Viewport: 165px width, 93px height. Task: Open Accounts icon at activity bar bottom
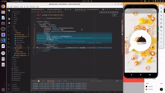[x=9, y=85]
